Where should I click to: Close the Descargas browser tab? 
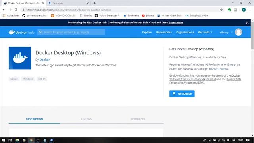(87, 3)
